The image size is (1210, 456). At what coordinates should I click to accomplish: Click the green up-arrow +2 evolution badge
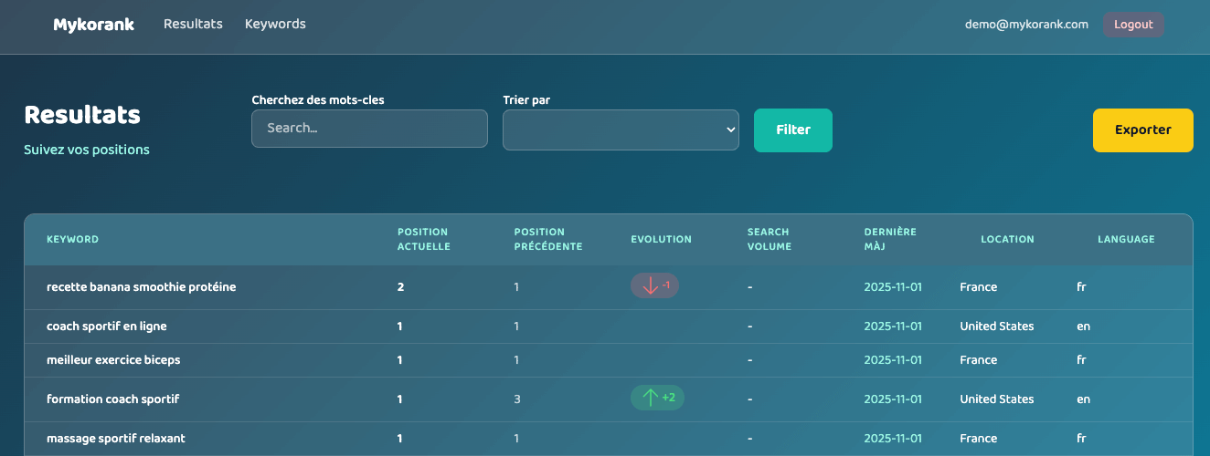pyautogui.click(x=657, y=398)
